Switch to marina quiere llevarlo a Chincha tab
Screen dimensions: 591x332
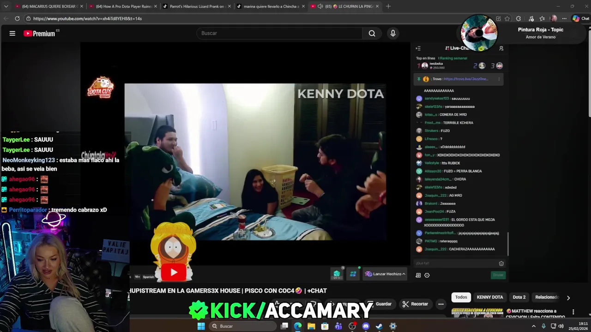(271, 6)
